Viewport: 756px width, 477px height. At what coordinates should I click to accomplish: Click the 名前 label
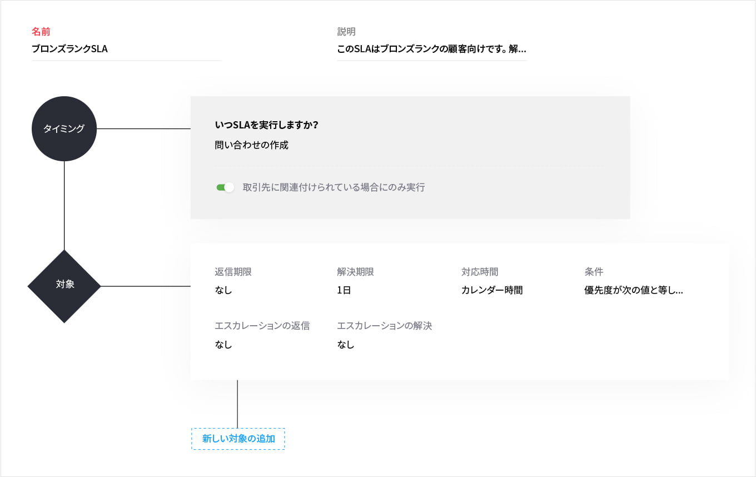[x=41, y=32]
